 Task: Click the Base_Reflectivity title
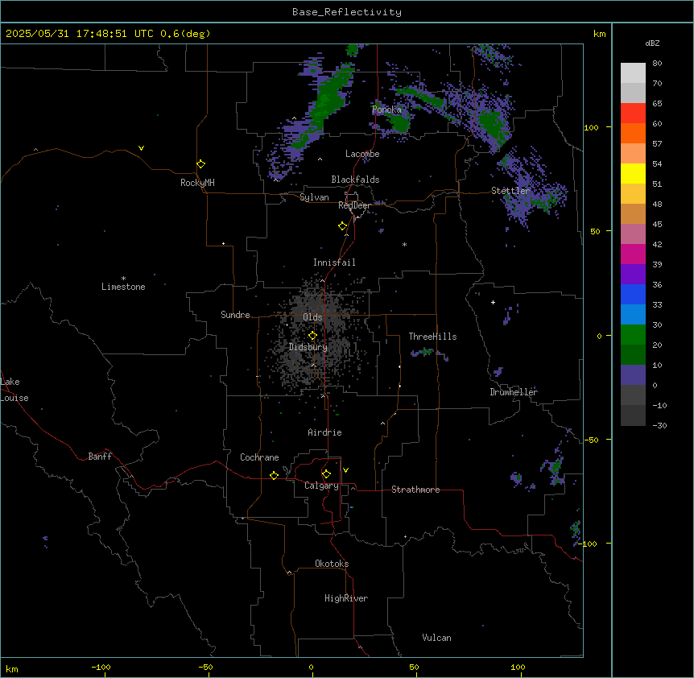pos(347,12)
